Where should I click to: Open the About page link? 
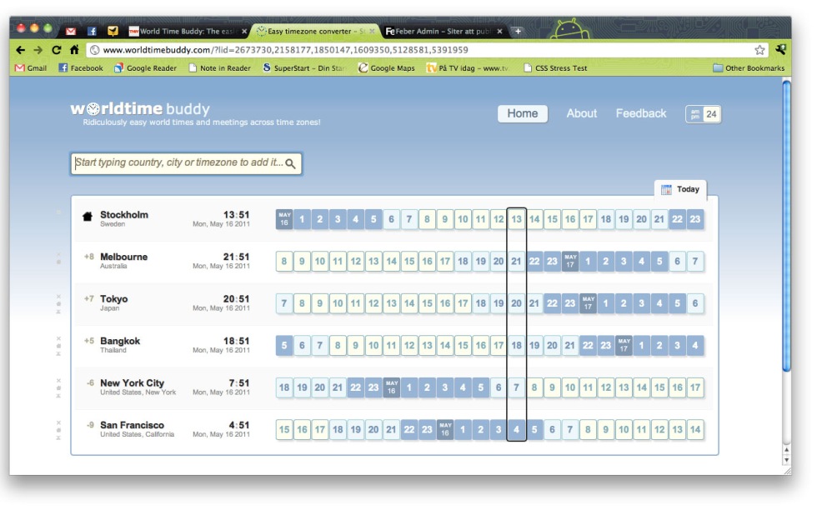coord(581,113)
